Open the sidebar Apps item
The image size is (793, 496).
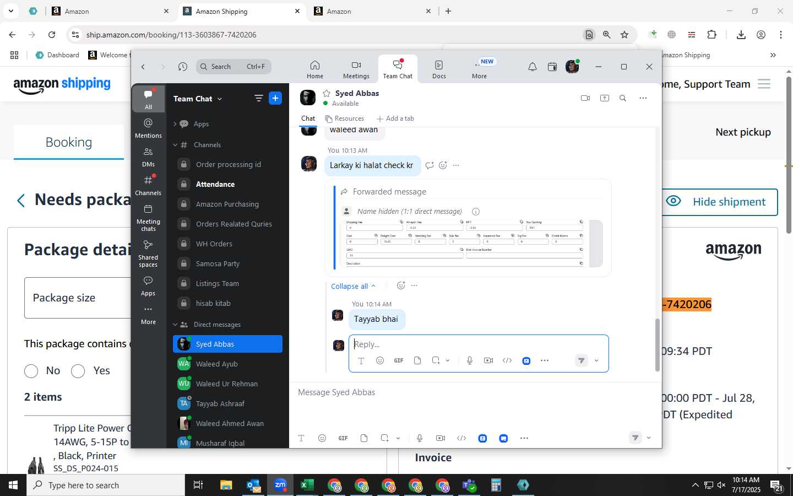pyautogui.click(x=148, y=286)
